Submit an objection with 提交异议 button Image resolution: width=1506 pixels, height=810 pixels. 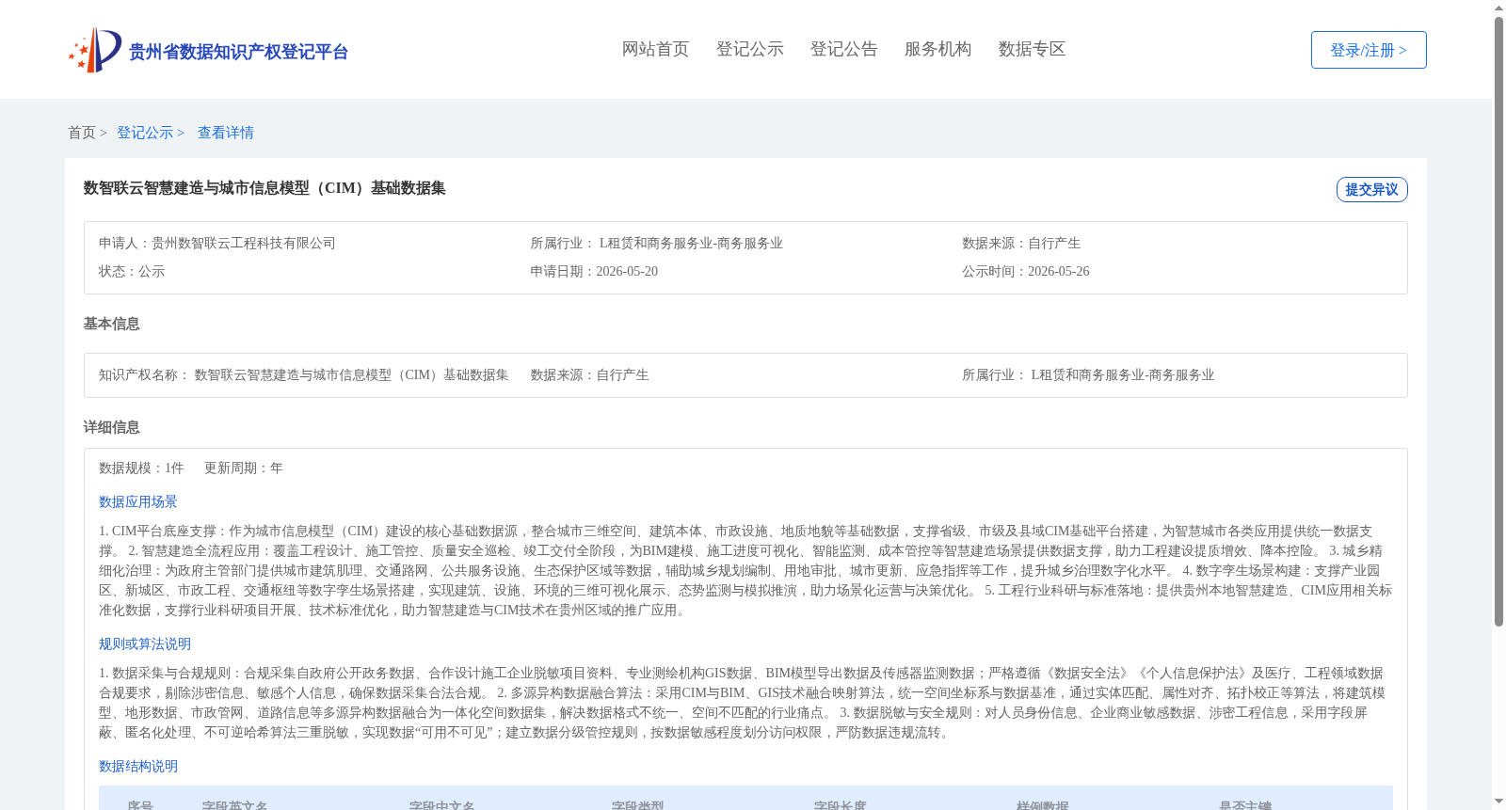coord(1371,189)
